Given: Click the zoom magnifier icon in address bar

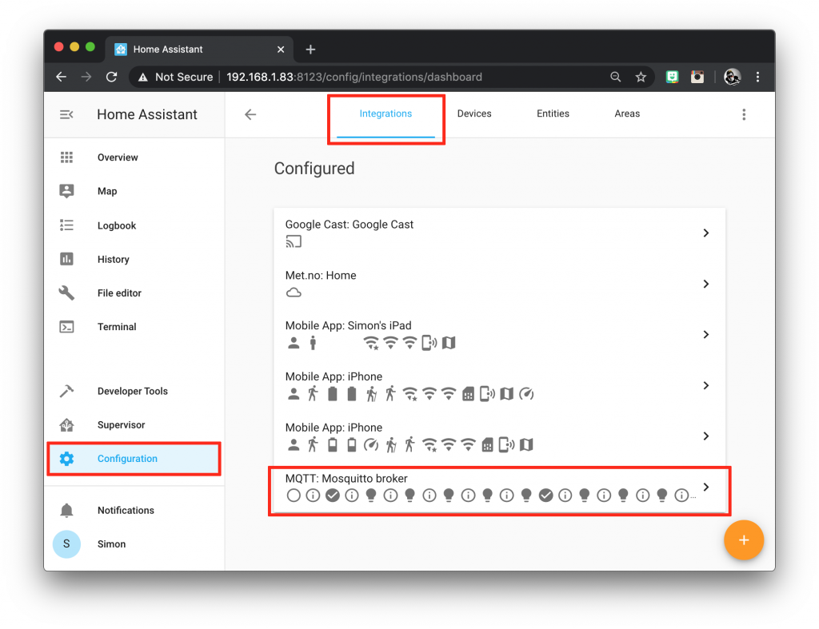Looking at the screenshot, I should [615, 77].
